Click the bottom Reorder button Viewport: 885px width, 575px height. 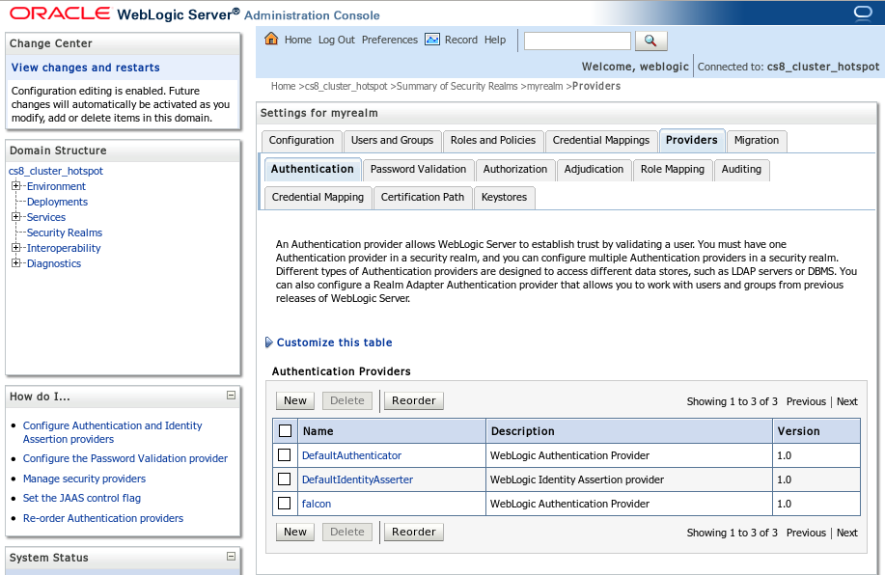pyautogui.click(x=414, y=533)
